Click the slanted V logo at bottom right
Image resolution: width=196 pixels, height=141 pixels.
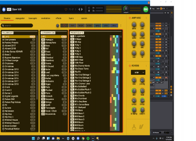[x=141, y=127]
